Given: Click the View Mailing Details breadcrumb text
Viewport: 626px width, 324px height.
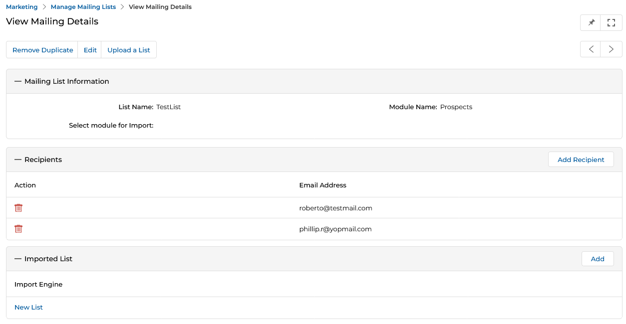Looking at the screenshot, I should click(160, 7).
